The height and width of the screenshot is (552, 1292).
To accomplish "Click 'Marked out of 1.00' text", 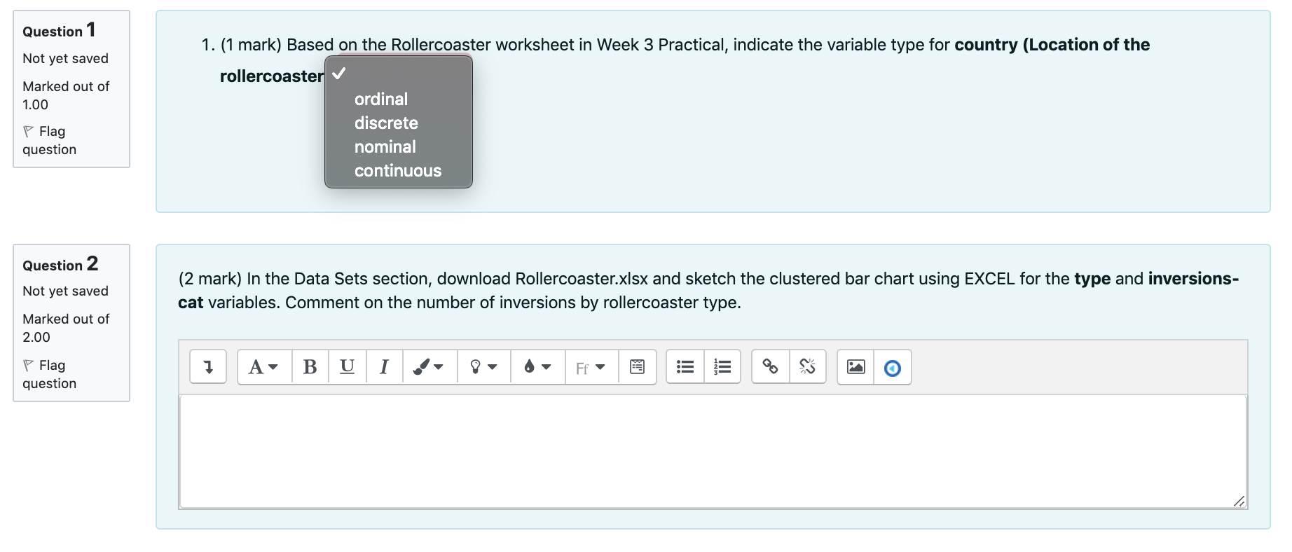I will [66, 95].
